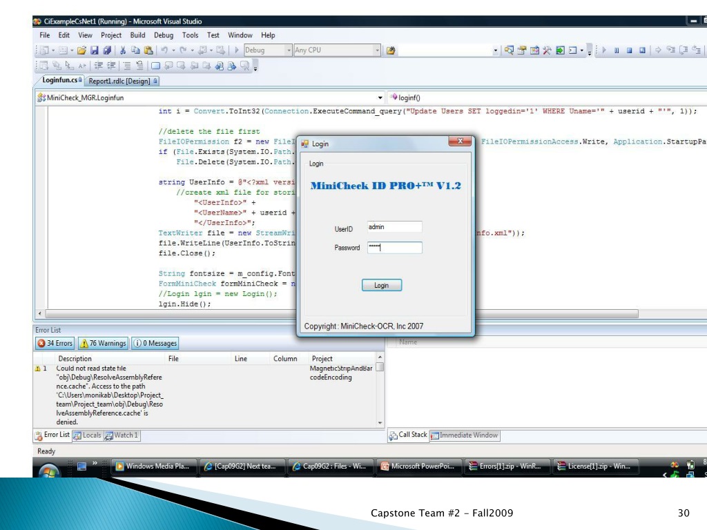Click the Error List bottom tab
This screenshot has width=707, height=530.
pos(52,435)
